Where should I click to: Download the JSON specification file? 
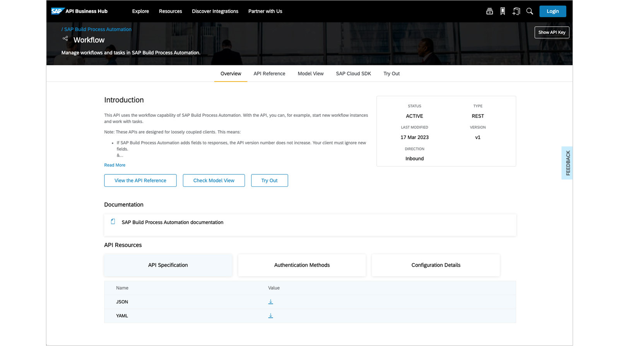[270, 302]
